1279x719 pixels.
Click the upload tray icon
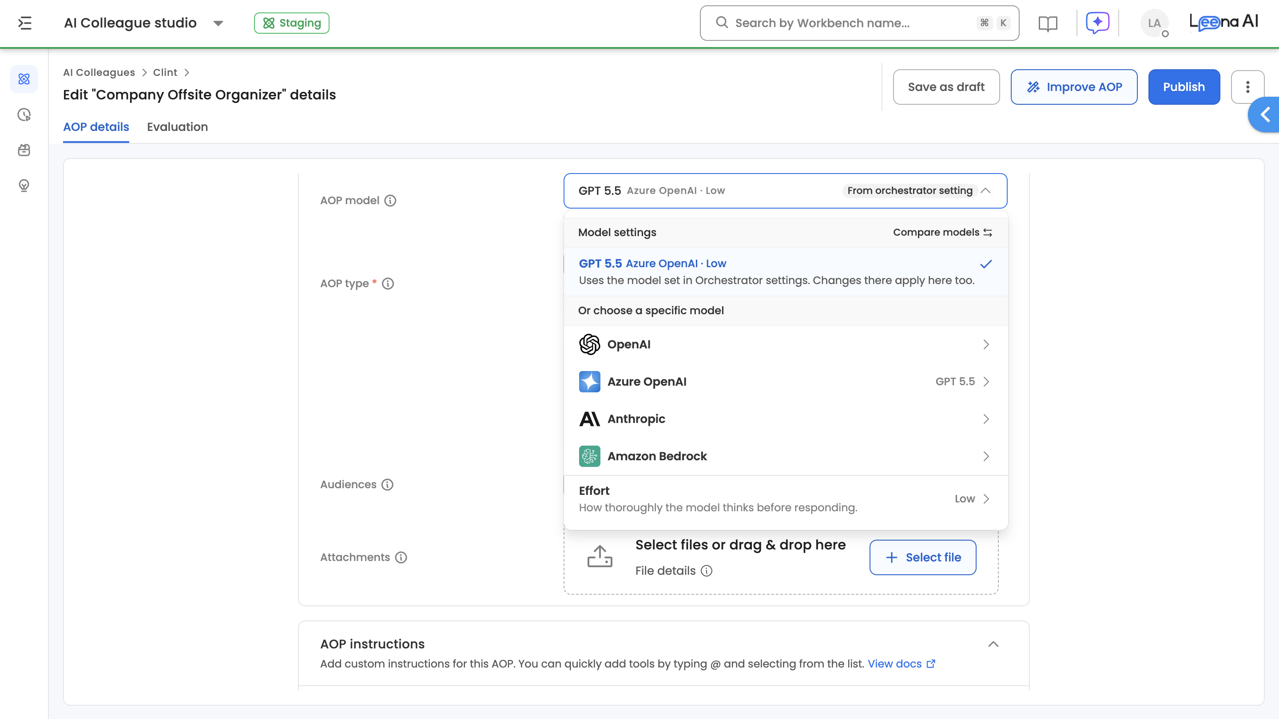coord(600,556)
